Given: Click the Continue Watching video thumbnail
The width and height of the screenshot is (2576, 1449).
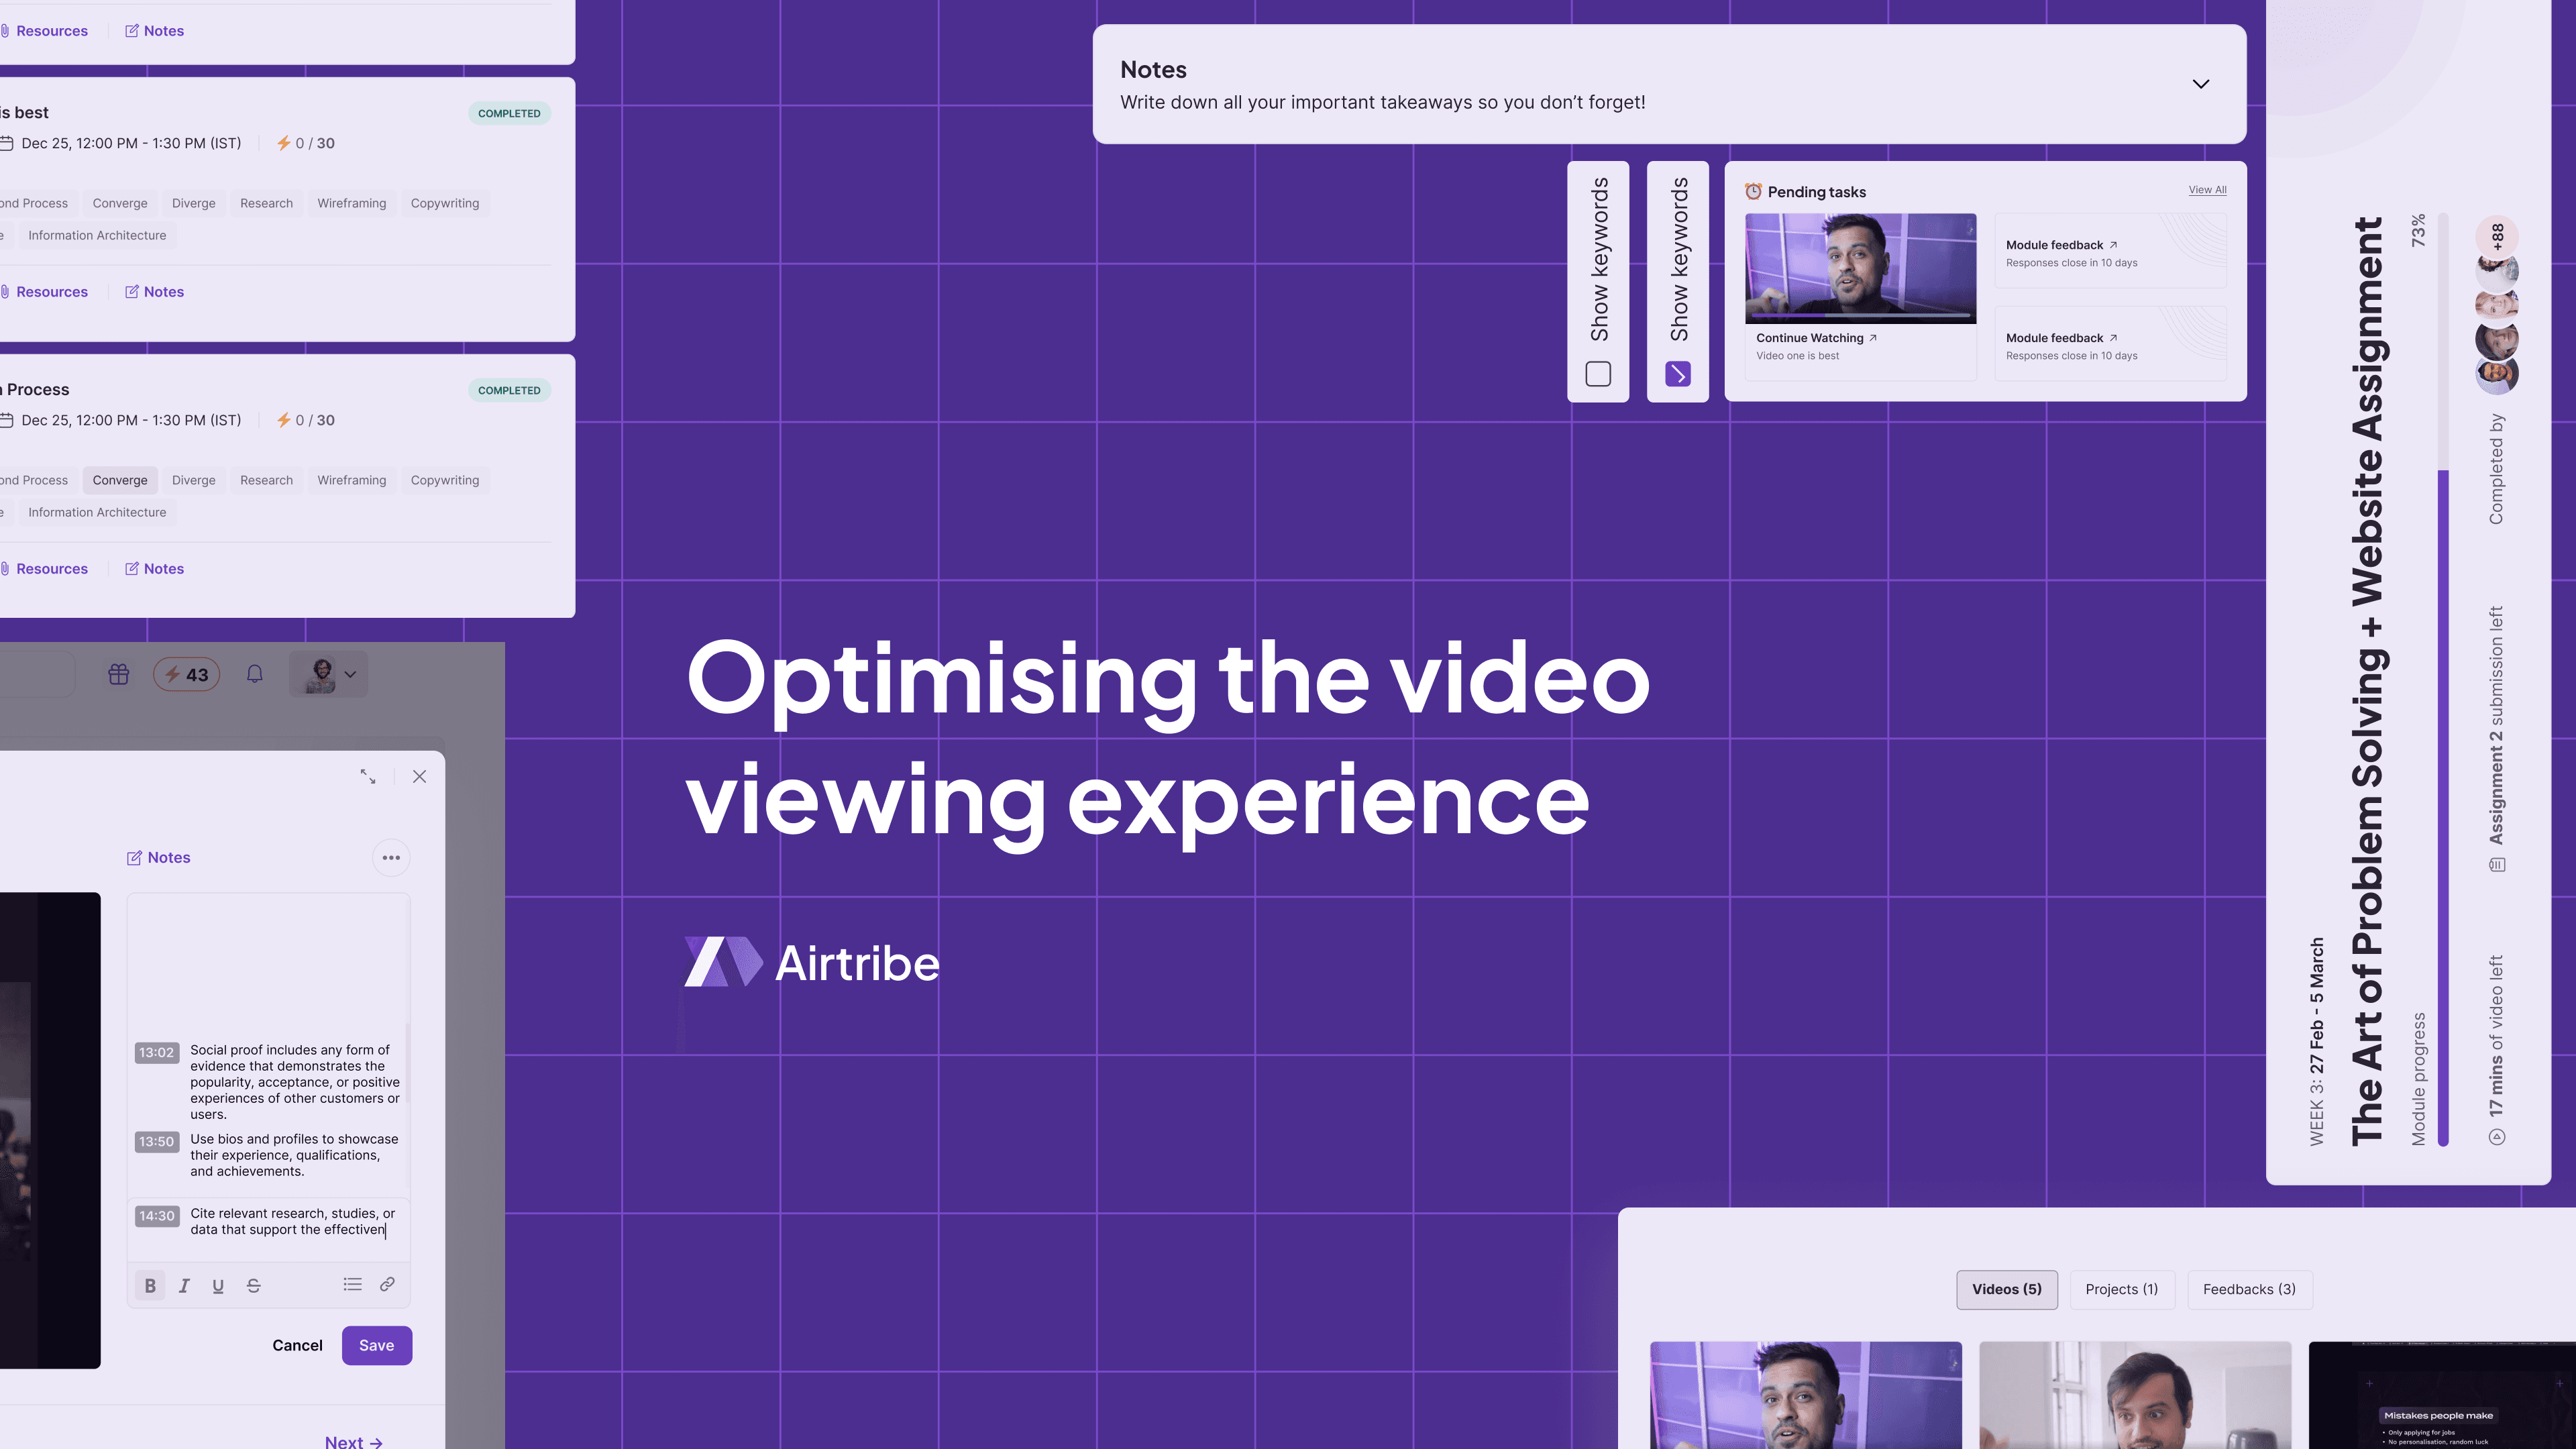Looking at the screenshot, I should 1860,268.
